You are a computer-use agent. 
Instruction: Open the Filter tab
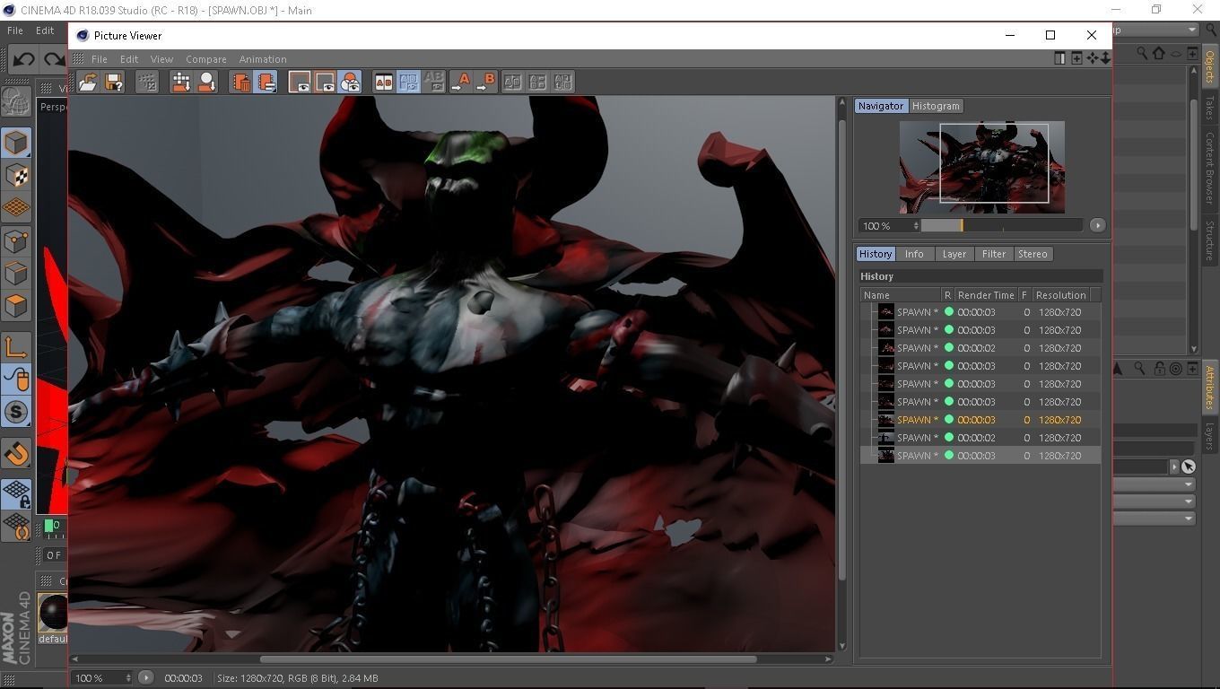(994, 254)
